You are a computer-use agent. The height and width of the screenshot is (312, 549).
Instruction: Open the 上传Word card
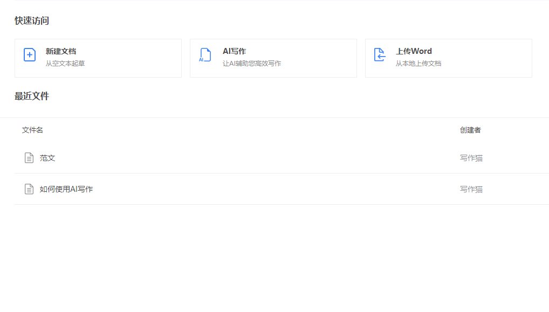tap(449, 58)
